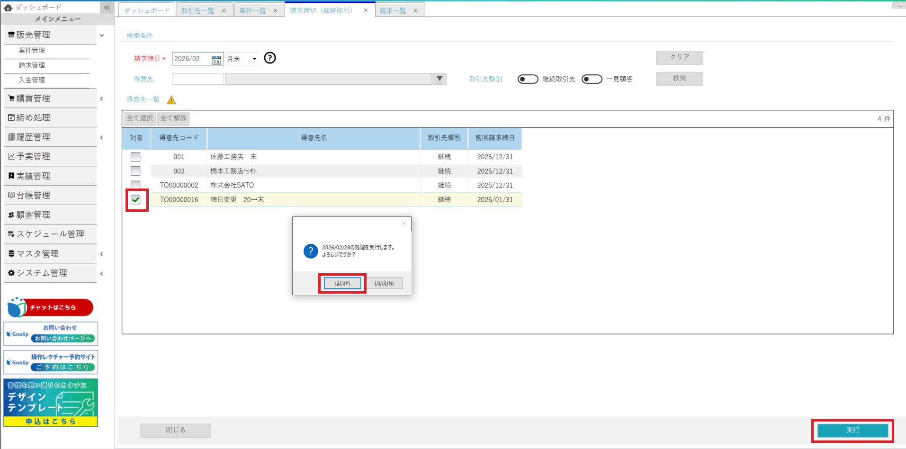Toggle the 継続取引先 switch
906x449 pixels.
[x=528, y=79]
